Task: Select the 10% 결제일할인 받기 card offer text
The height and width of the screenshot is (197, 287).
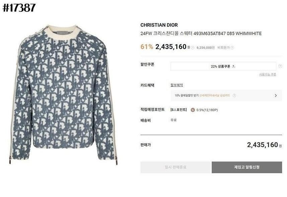Action: coord(187,95)
